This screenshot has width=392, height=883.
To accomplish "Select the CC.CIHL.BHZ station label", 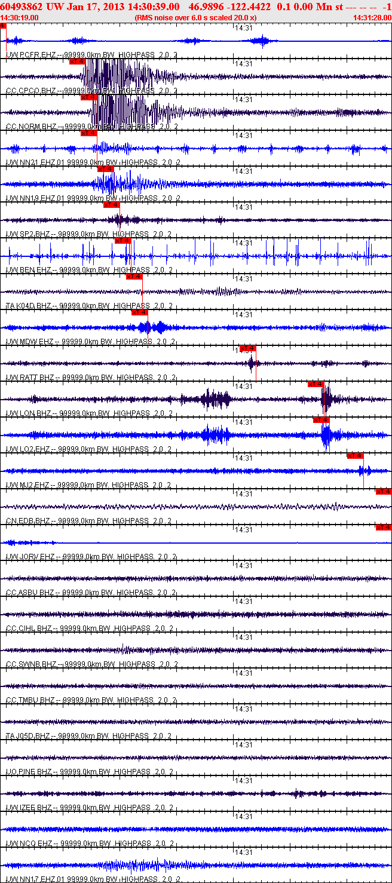I will [x=90, y=628].
